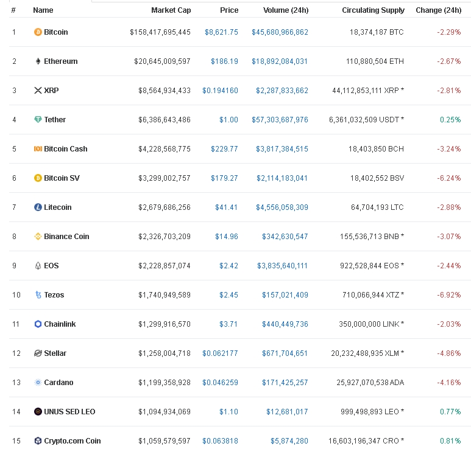Click Ethereum price $186.19
The height and width of the screenshot is (452, 471).
tap(224, 61)
